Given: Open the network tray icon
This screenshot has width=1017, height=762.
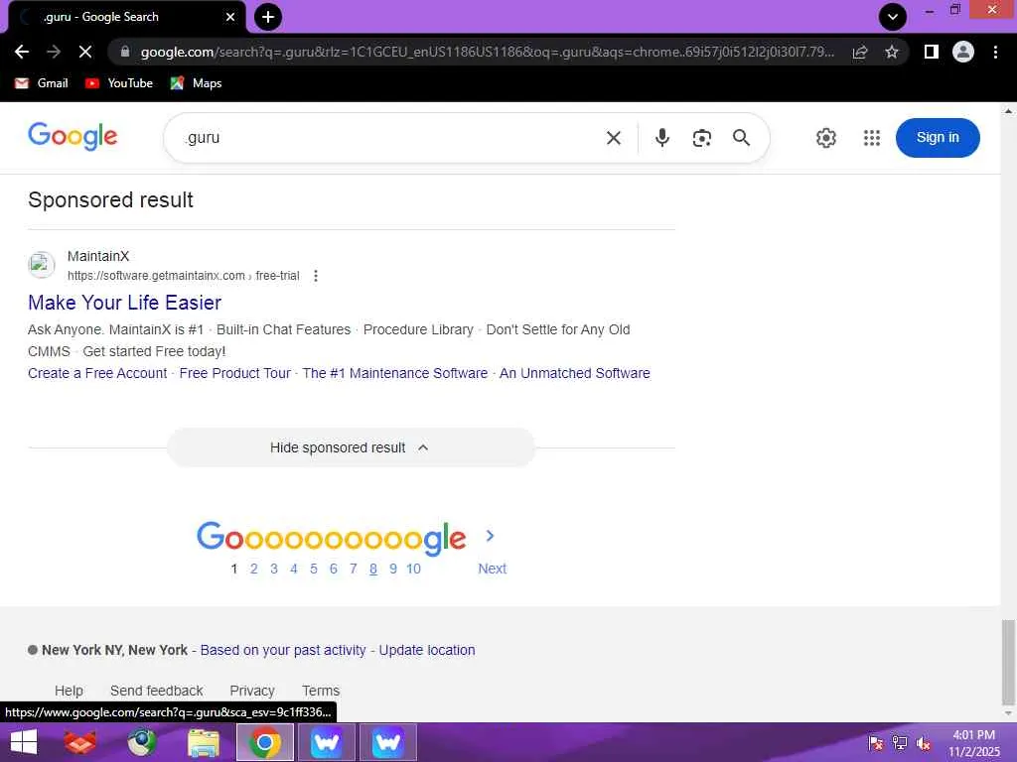Looking at the screenshot, I should (900, 743).
